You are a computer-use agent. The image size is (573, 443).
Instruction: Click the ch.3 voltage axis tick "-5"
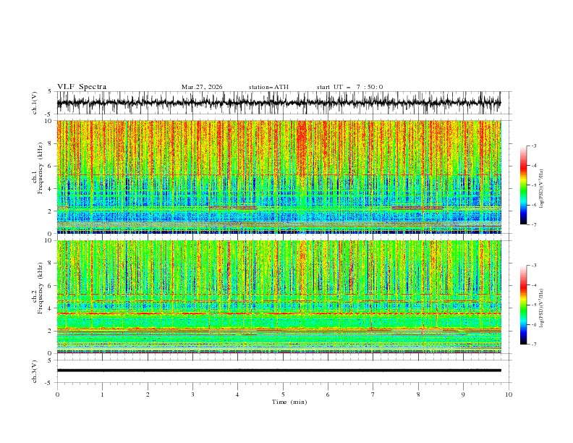click(49, 383)
